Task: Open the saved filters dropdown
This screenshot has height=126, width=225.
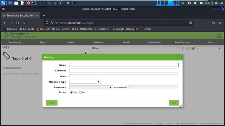Action: (x=209, y=48)
